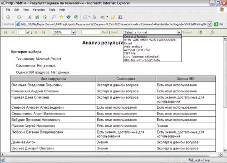The image size is (227, 163).
Task: Open the Favorites menu
Action: [39, 10]
